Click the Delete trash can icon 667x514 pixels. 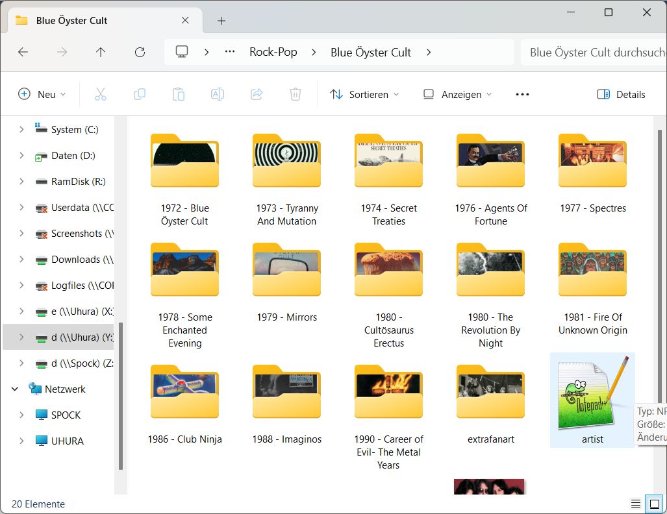296,94
